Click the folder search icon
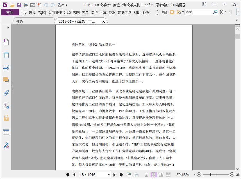 179,12
